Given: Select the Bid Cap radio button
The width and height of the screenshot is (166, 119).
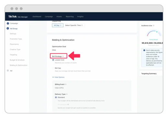Looking at the screenshot, I should (x=53, y=68).
